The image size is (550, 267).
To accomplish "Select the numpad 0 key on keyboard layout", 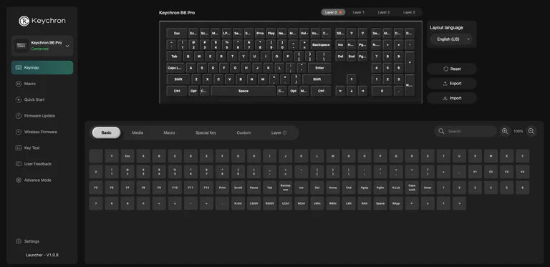I will (382, 91).
